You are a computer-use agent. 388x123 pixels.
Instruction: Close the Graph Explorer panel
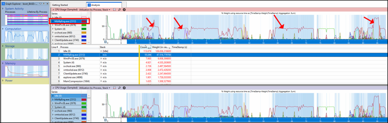47,4
